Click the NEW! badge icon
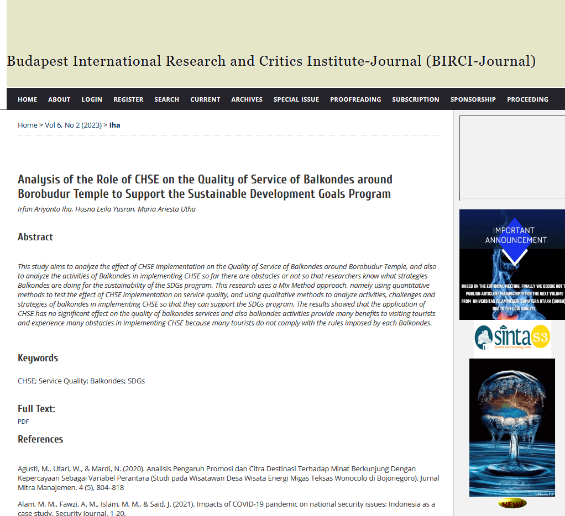Viewport: 565px width, 516px height. click(512, 503)
